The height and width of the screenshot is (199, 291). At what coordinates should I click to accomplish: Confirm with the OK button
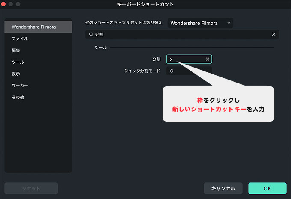[267, 188]
